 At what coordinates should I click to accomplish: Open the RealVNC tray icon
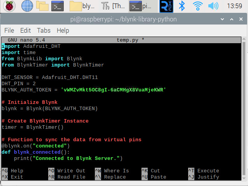[x=166, y=6]
